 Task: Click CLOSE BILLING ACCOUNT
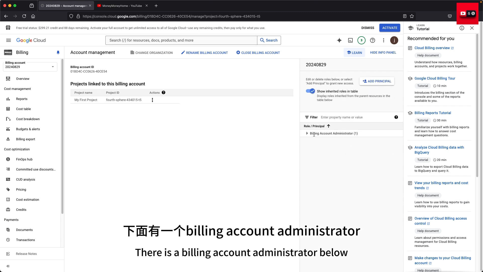tap(258, 53)
